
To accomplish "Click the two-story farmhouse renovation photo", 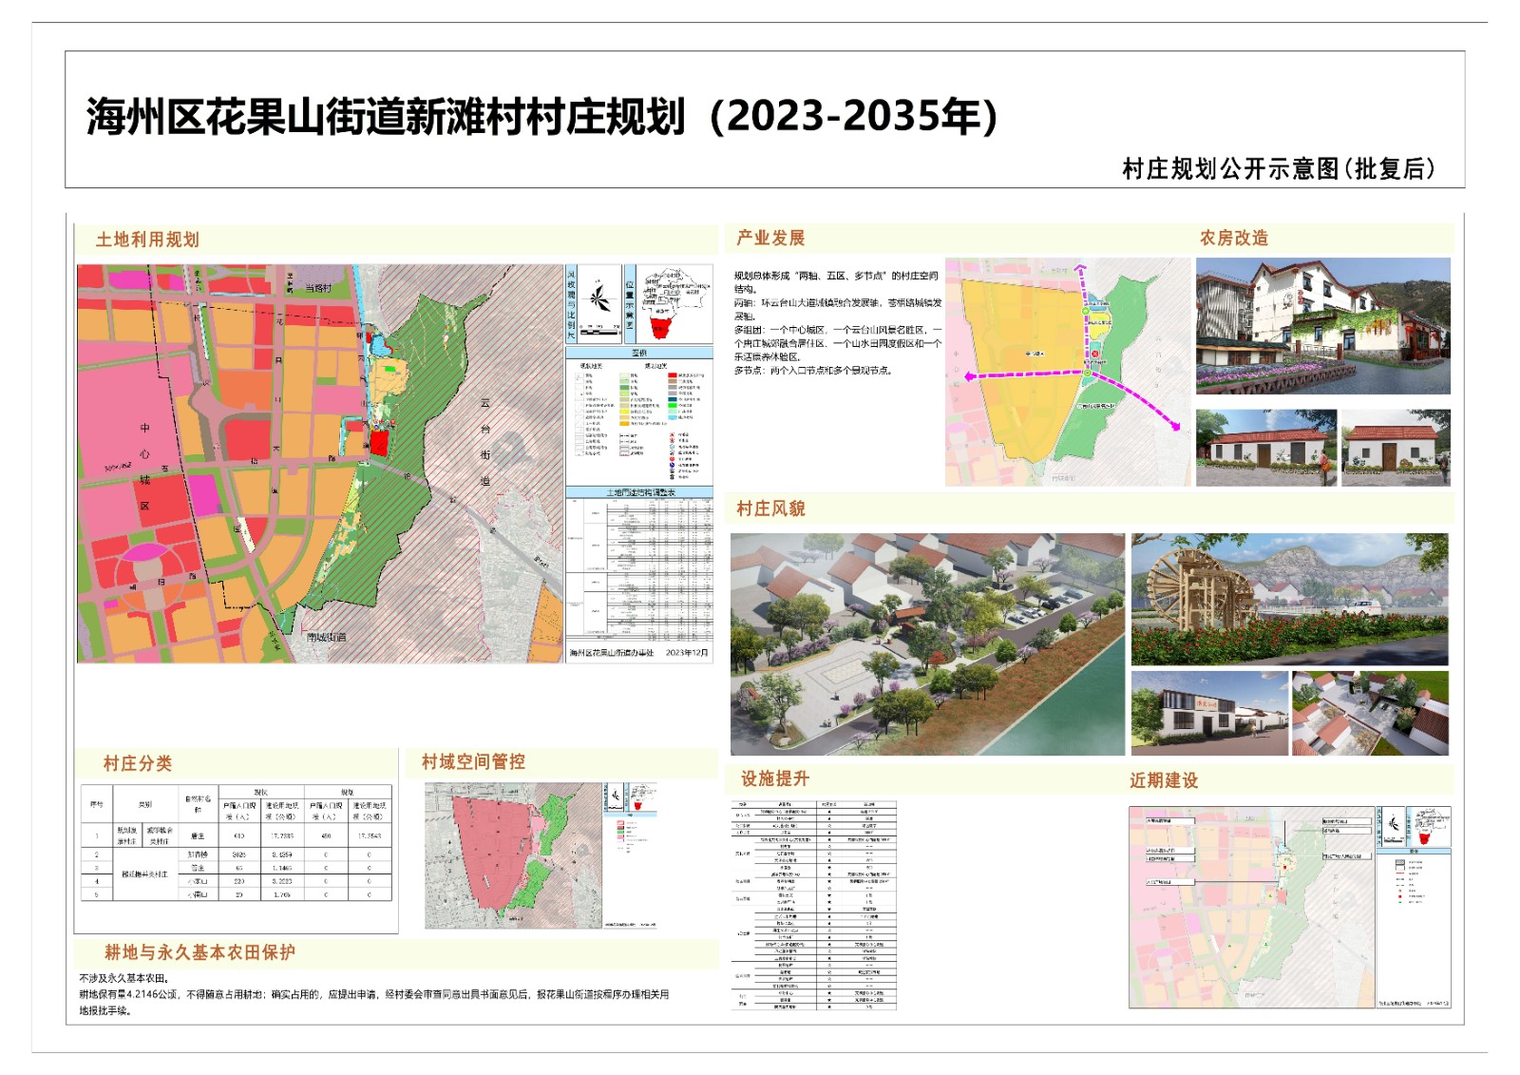I will [1322, 325].
